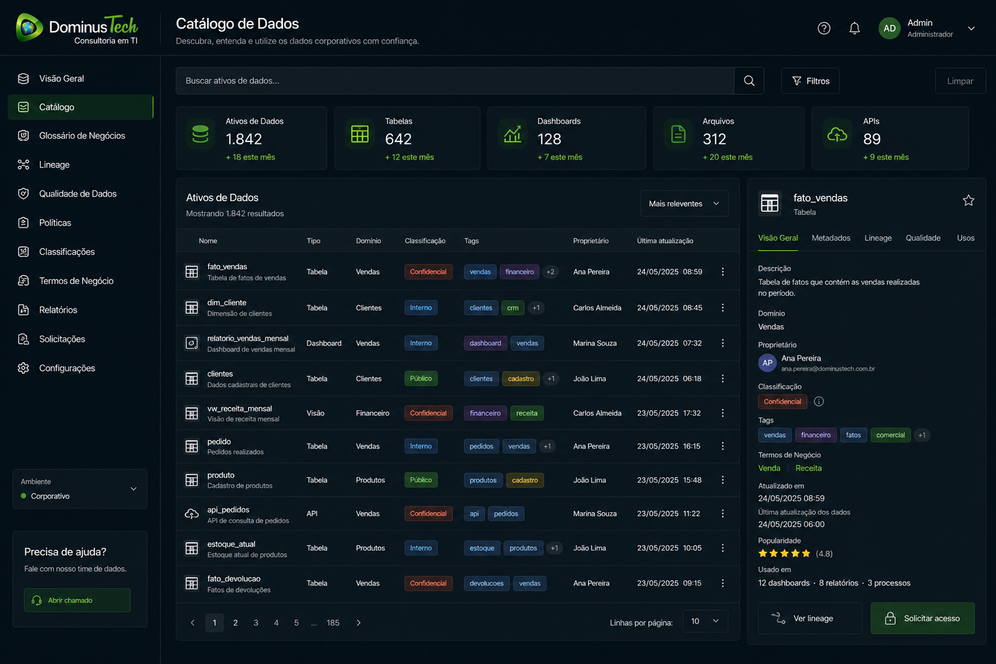Focus the Buscar ativos de dados field
This screenshot has width=996, height=664.
point(455,81)
